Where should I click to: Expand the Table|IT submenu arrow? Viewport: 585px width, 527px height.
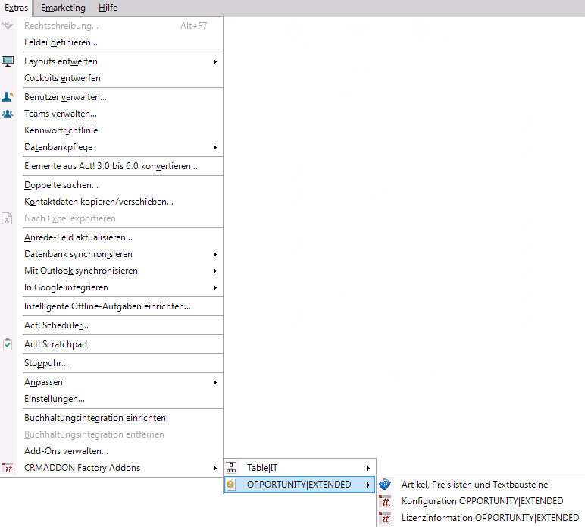368,468
